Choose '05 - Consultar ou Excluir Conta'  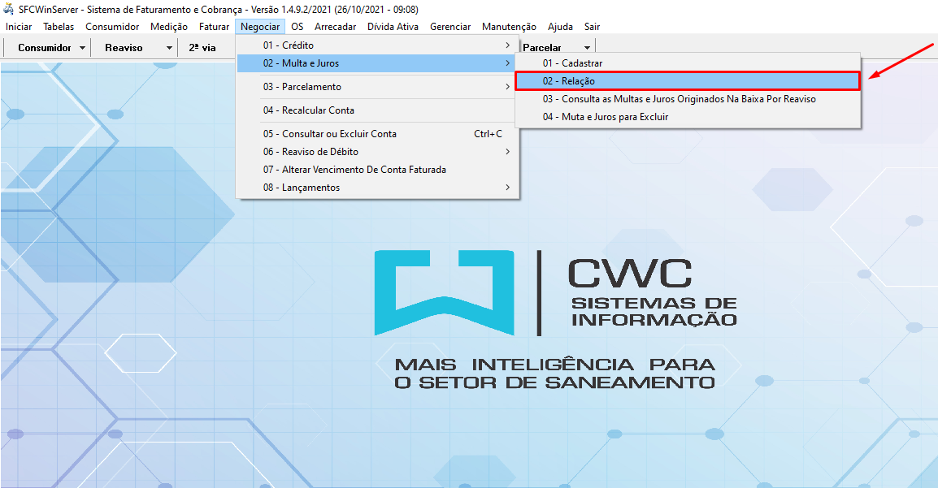coord(329,134)
